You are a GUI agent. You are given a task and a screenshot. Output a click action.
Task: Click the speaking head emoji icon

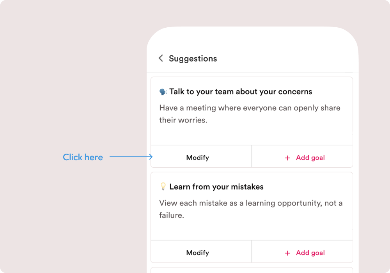tap(163, 92)
